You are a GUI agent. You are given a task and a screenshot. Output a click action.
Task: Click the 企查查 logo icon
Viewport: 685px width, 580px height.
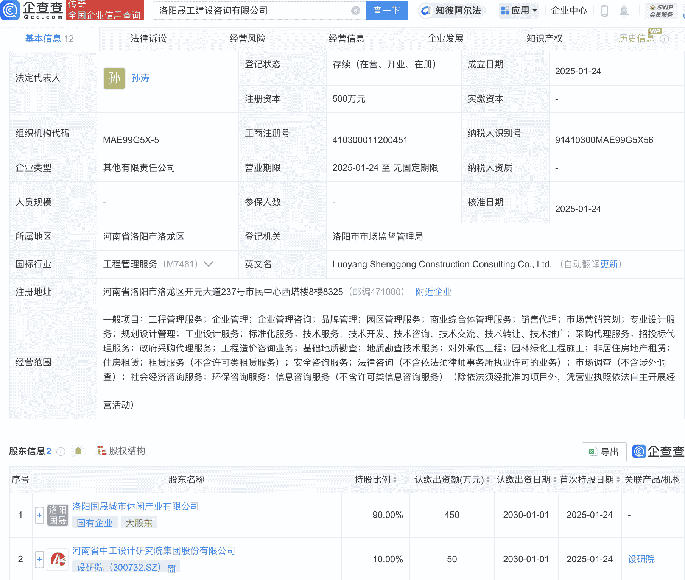pos(11,11)
